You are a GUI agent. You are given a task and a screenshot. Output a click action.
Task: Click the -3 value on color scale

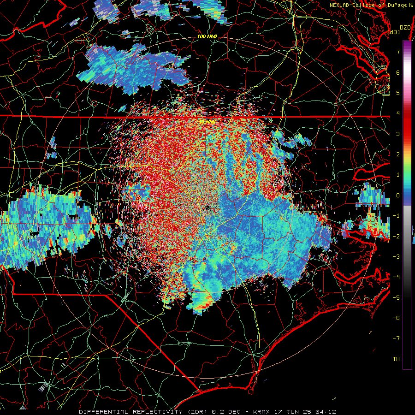(x=396, y=257)
